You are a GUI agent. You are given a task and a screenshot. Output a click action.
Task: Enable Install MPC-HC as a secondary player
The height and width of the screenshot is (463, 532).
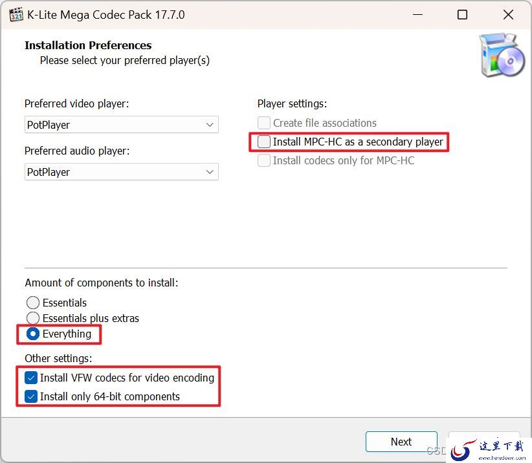[264, 142]
